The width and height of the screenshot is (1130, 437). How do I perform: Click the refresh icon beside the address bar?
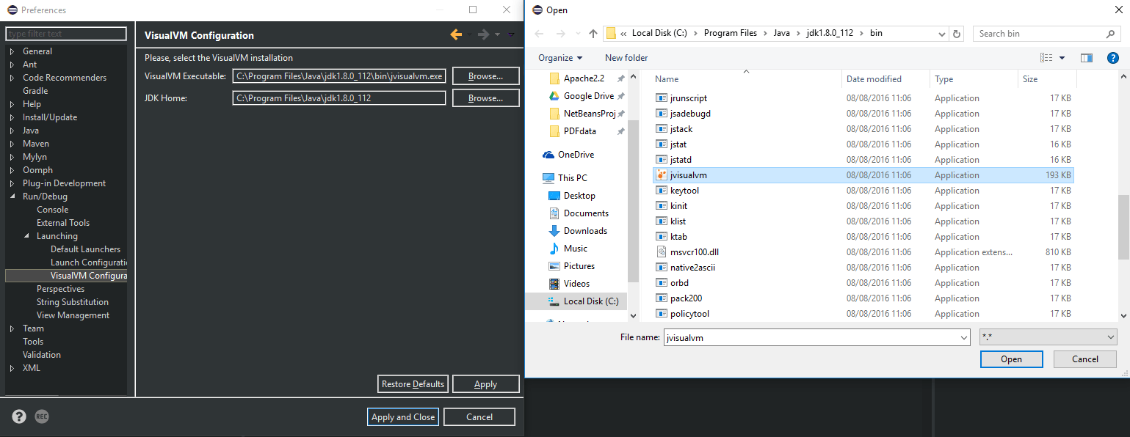[957, 33]
